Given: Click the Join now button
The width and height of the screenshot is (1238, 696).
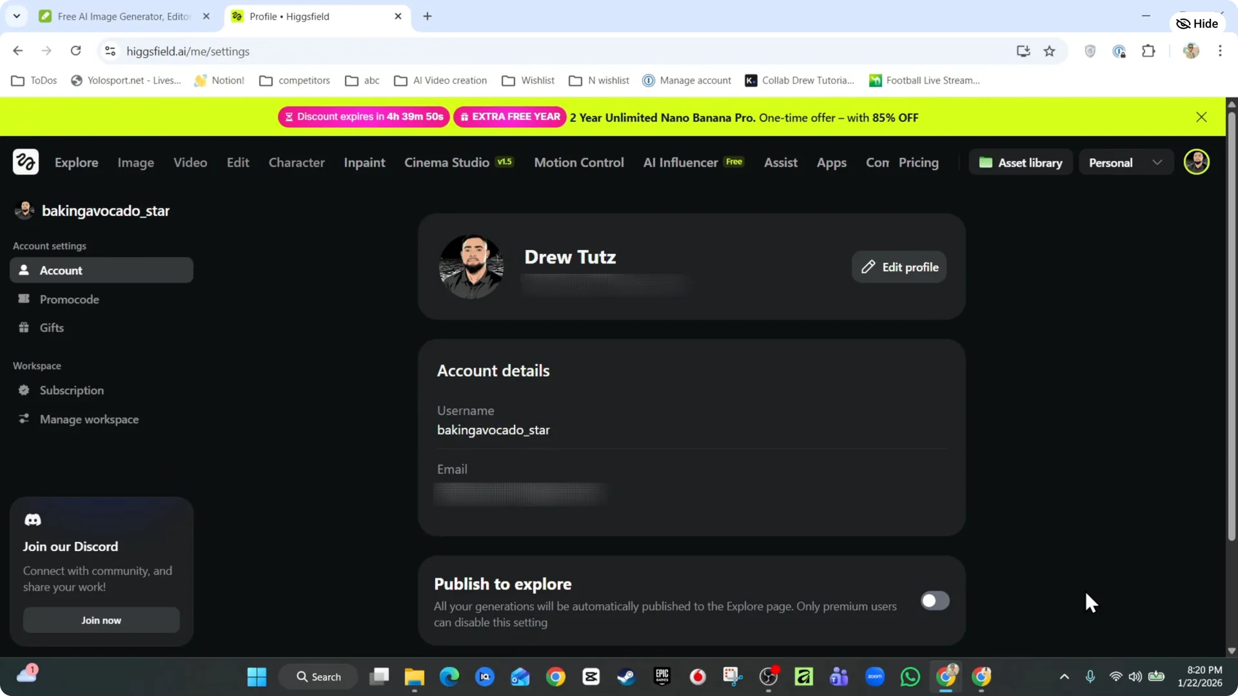Looking at the screenshot, I should pyautogui.click(x=101, y=619).
